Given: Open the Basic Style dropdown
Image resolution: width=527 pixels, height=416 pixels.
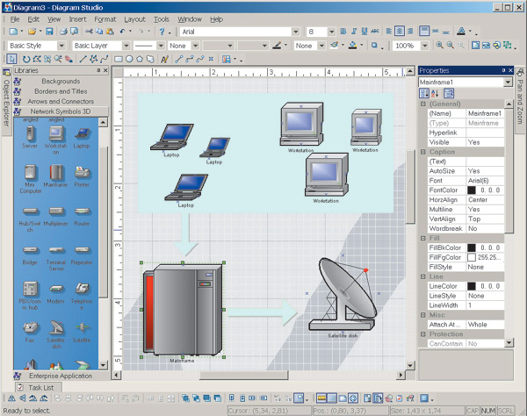Looking at the screenshot, I should pyautogui.click(x=62, y=46).
